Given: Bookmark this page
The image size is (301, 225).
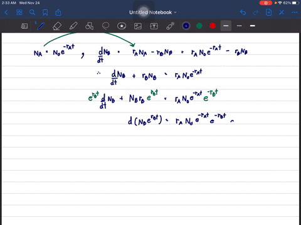Looking at the screenshot, I should pyautogui.click(x=45, y=12).
